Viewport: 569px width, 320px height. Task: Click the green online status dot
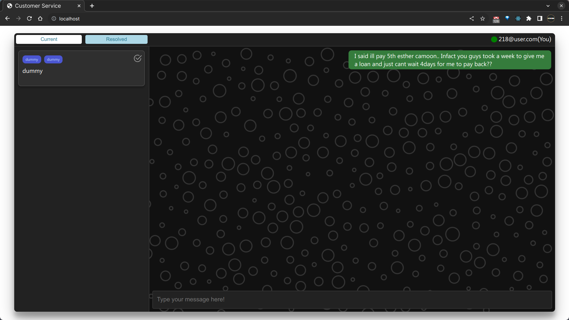click(494, 39)
